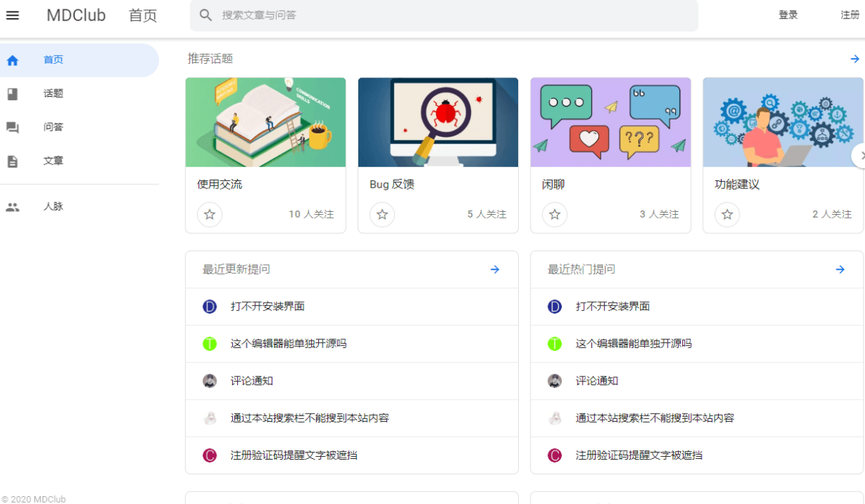Open the 最近热门提问 arrow to see more
Screen dimensions: 865x504
839,269
